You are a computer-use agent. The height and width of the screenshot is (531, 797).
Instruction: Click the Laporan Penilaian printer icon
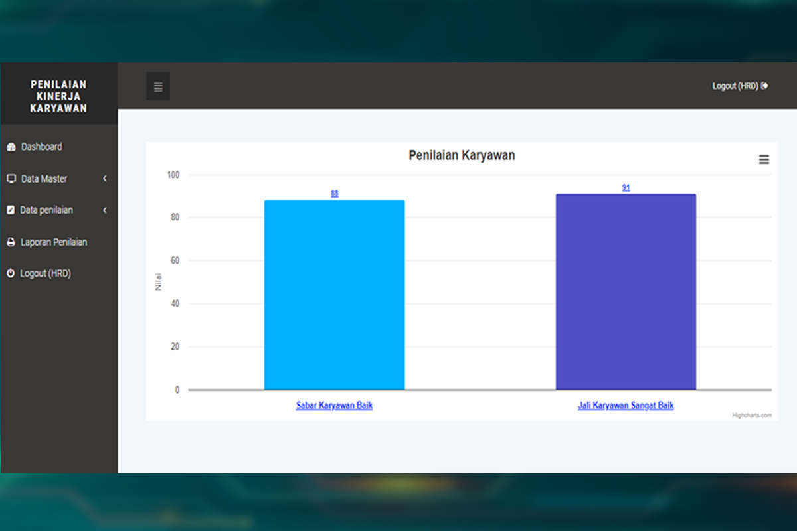pos(11,242)
